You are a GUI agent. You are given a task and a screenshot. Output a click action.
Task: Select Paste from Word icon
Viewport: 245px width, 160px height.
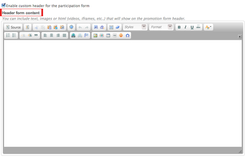[x=62, y=27]
